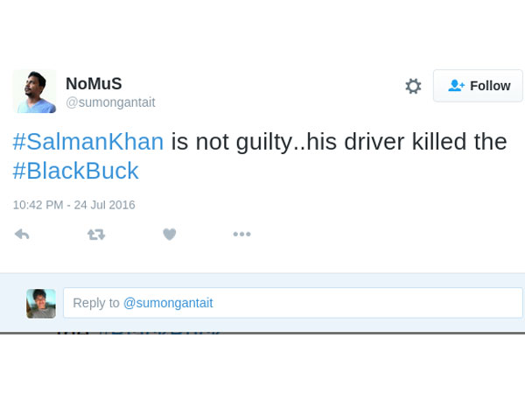The image size is (525, 394).
Task: Open the #BlackBuck hashtag link
Action: [x=75, y=171]
